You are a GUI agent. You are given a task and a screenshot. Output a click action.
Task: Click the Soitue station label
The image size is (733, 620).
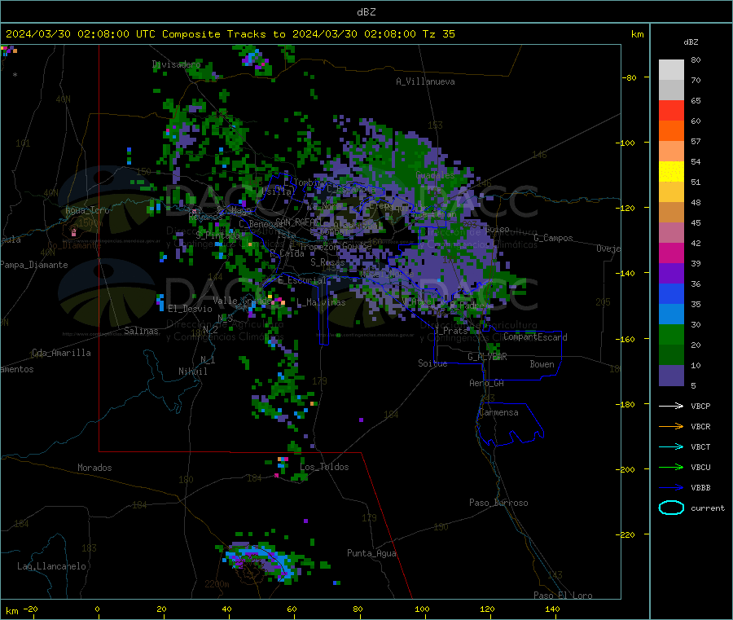(432, 363)
